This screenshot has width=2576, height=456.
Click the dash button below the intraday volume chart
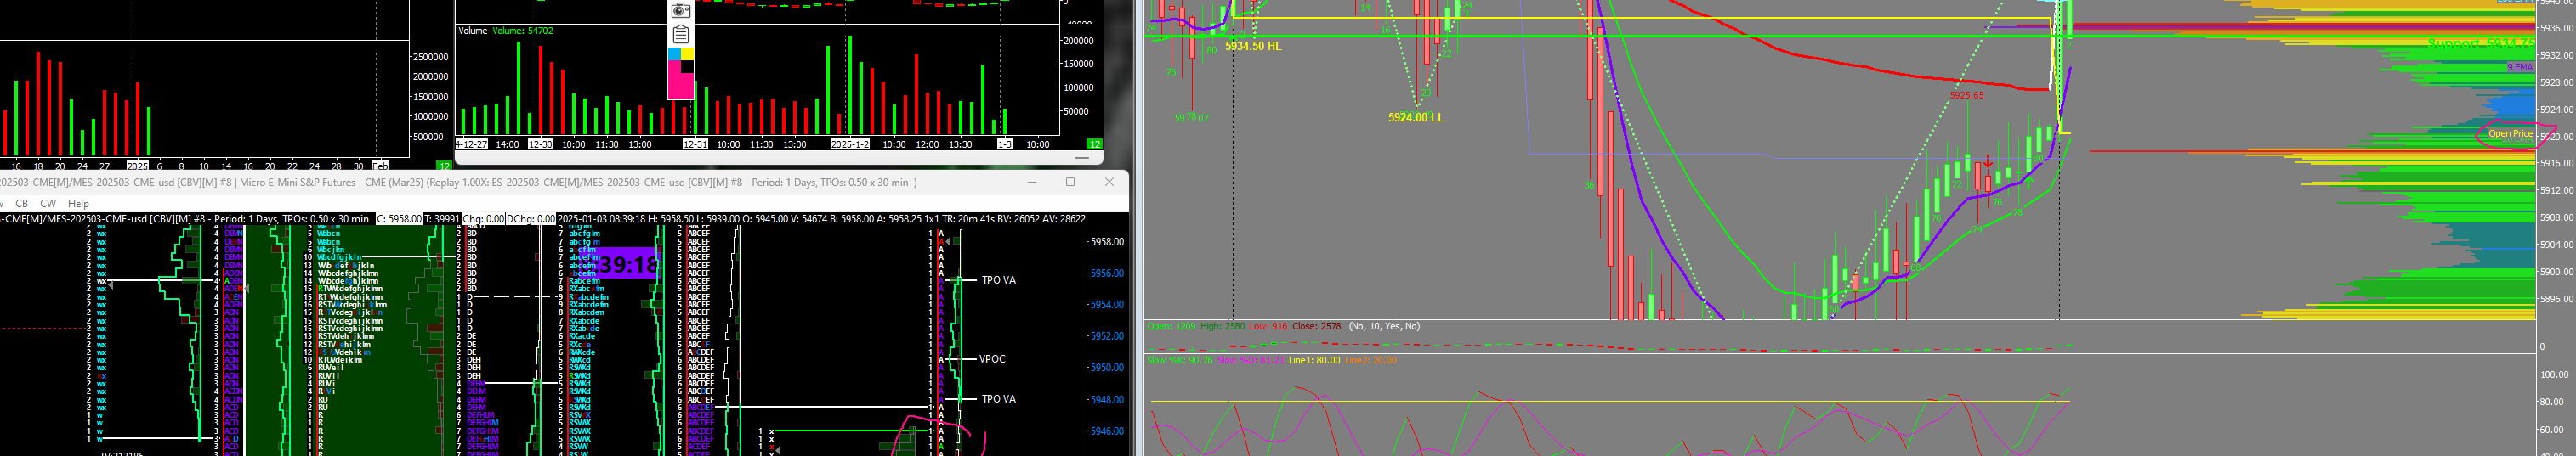click(x=1081, y=158)
